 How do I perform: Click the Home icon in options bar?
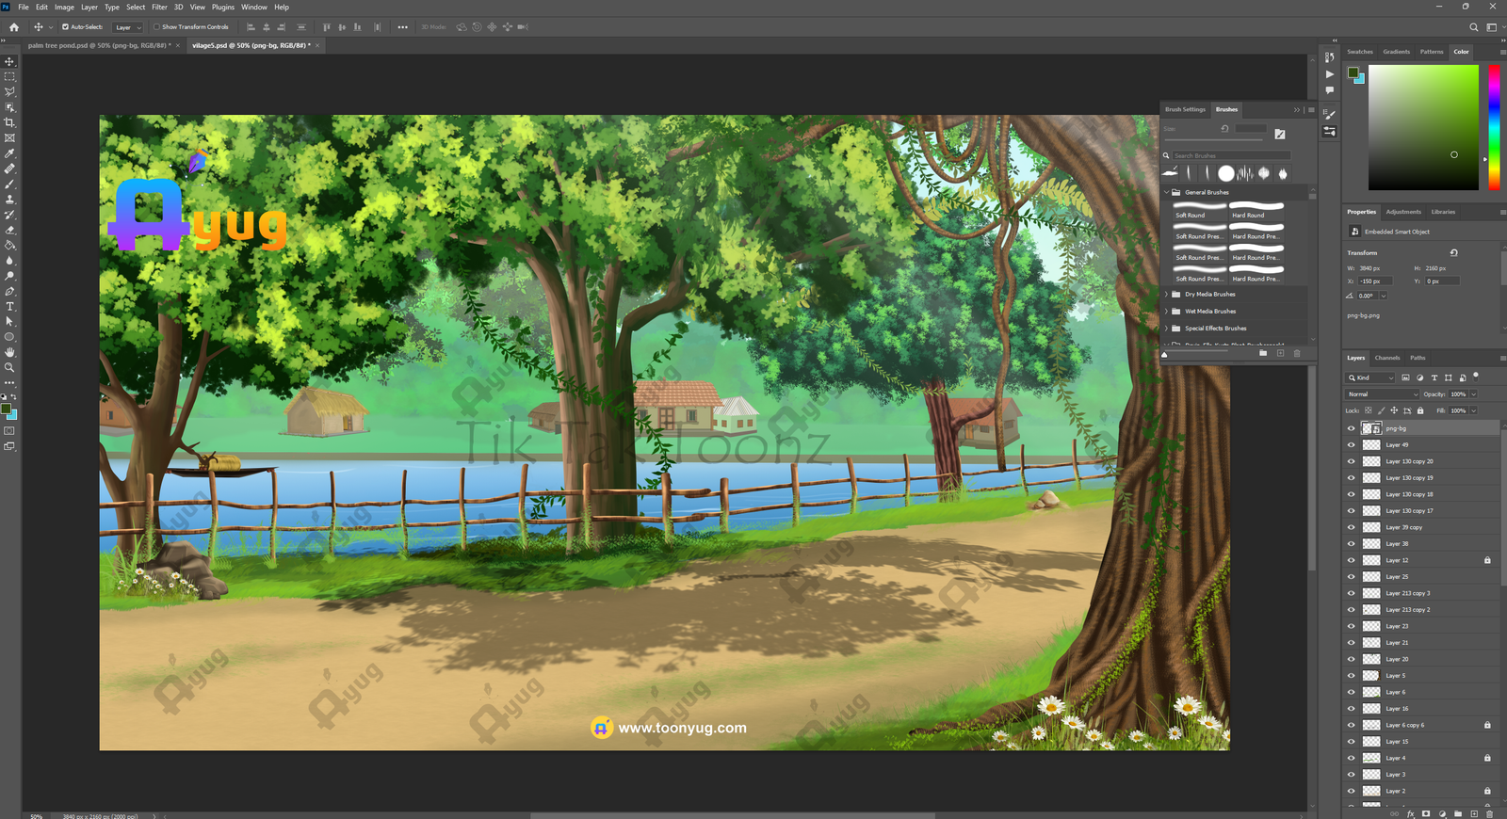point(14,27)
